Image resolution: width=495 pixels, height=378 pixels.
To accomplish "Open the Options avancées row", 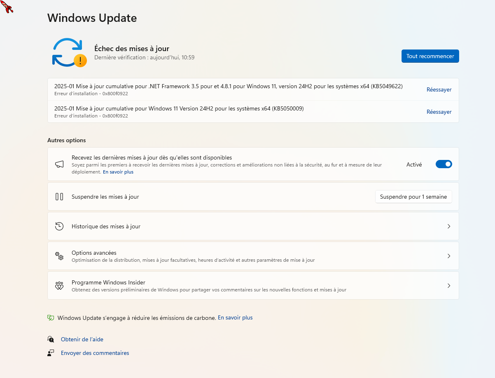I will (253, 256).
